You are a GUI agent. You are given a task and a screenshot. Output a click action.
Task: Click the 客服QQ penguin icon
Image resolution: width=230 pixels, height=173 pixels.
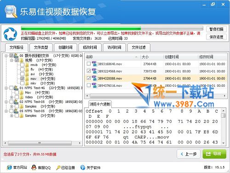[34, 167]
